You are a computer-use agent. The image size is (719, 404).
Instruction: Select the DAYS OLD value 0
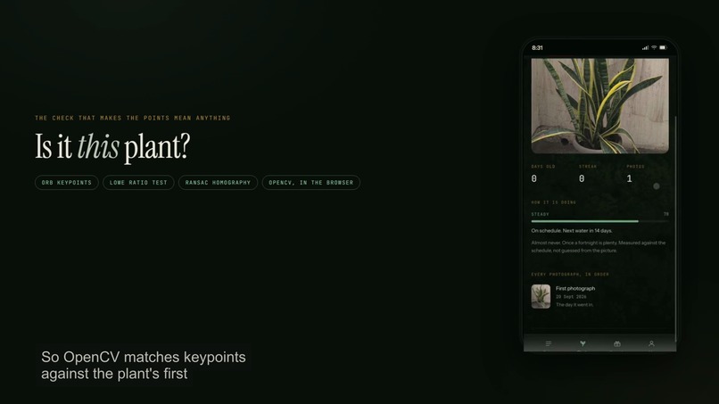[533, 179]
